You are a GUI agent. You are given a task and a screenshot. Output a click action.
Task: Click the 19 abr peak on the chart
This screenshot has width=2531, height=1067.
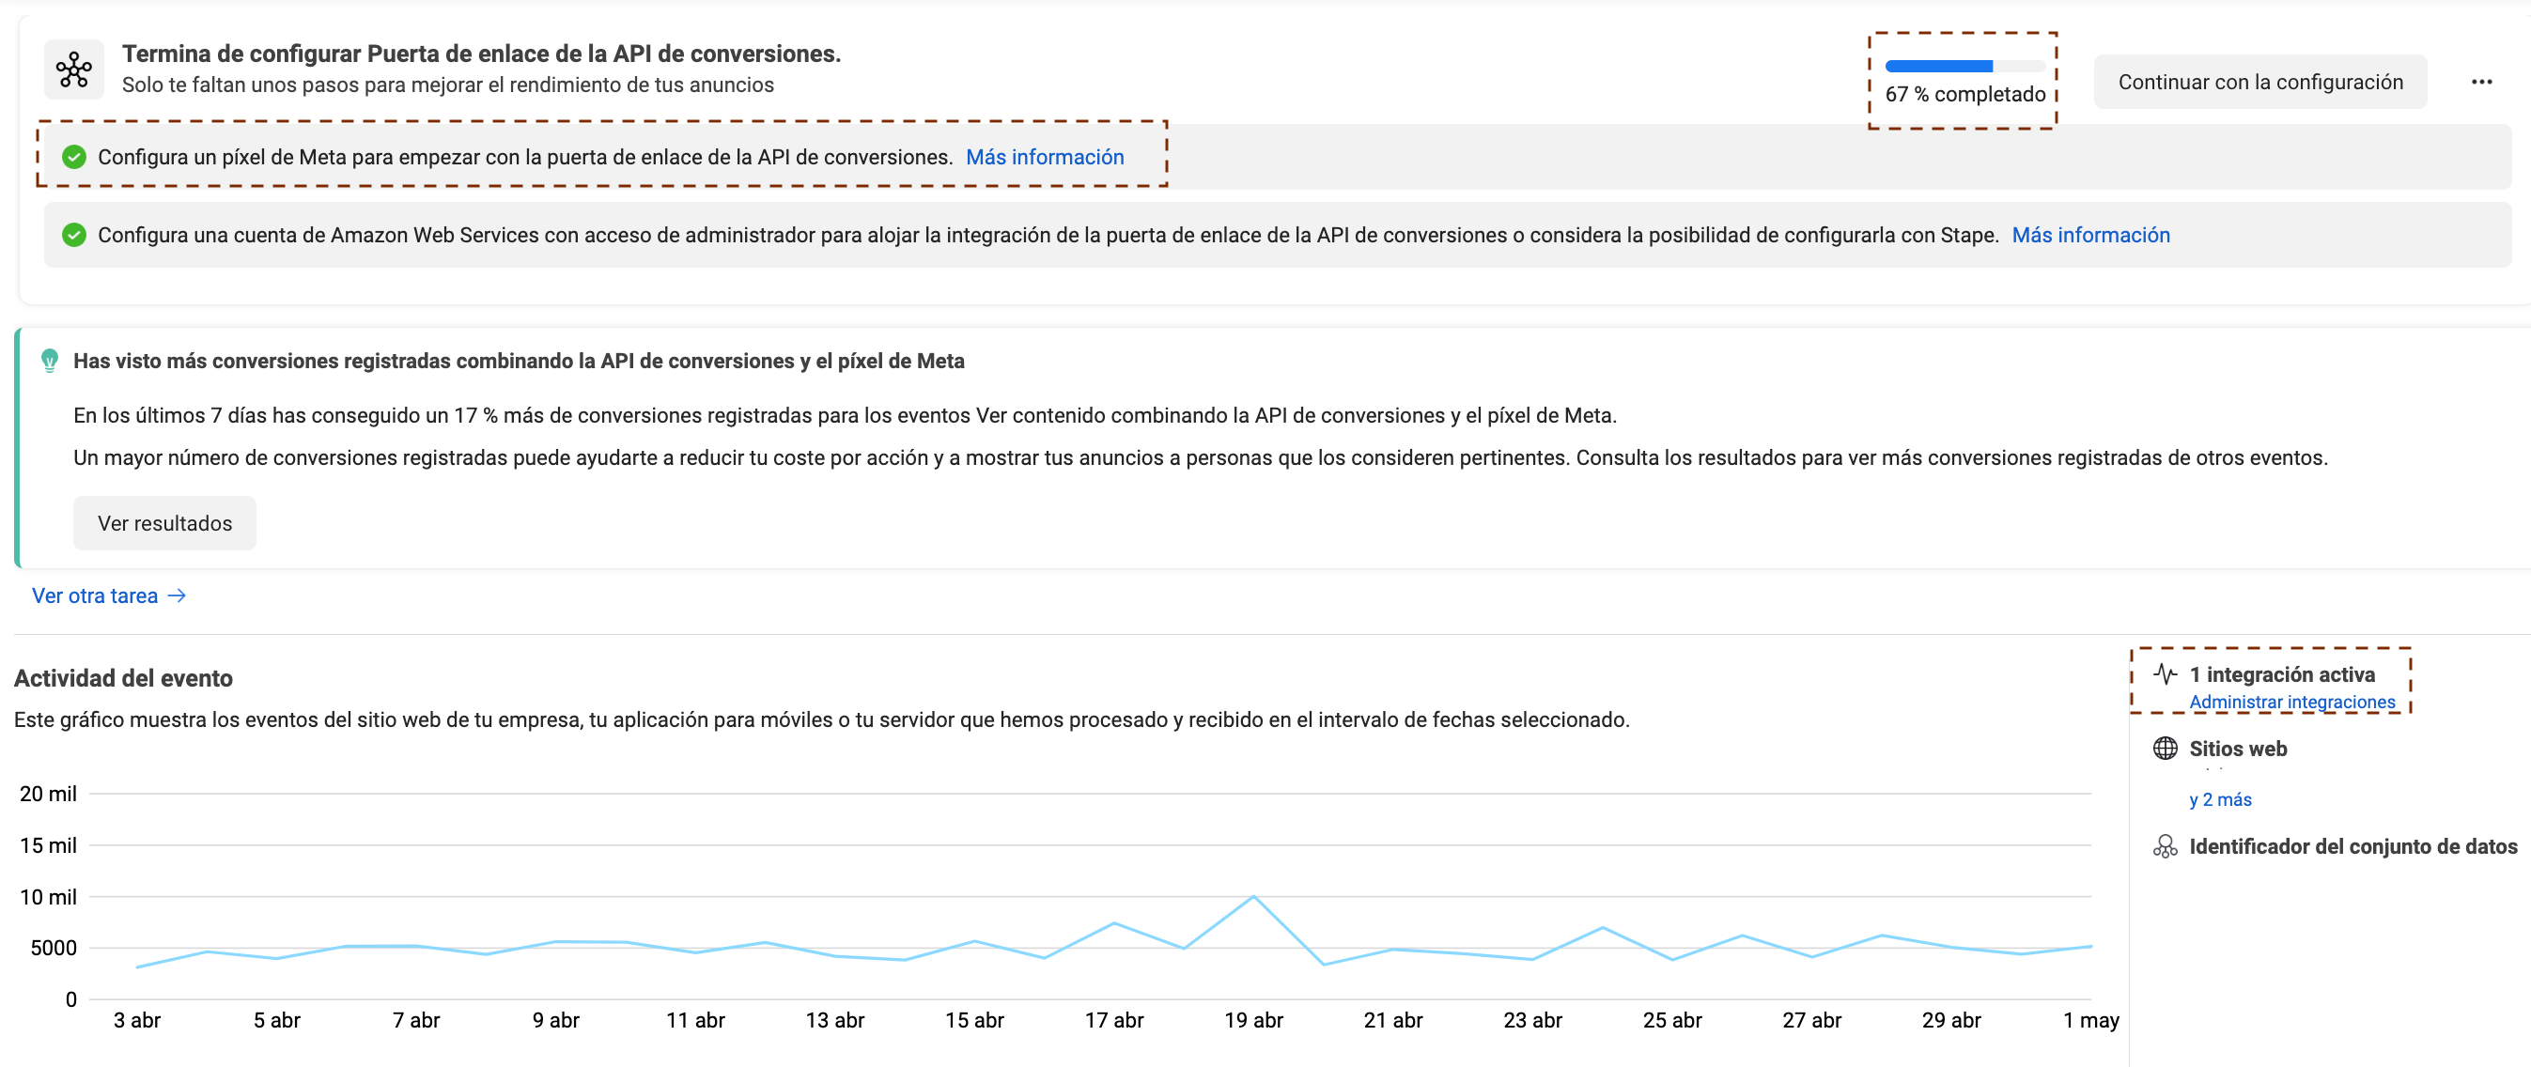tap(1253, 896)
